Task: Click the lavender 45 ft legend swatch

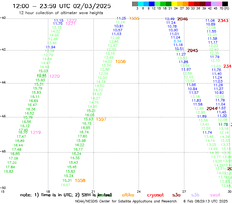Action: pos(214,4)
